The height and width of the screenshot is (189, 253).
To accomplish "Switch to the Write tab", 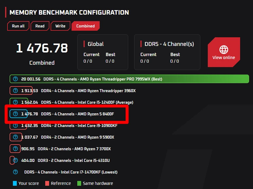I will click(60, 26).
